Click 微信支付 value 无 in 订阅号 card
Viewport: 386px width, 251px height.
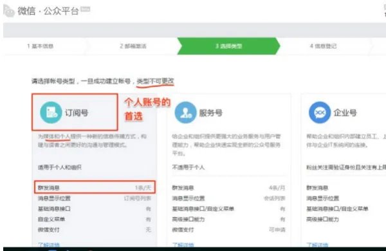(148, 230)
